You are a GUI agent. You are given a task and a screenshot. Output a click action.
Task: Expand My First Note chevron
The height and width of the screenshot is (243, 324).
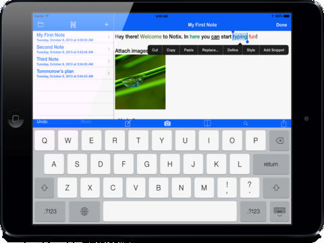point(109,37)
